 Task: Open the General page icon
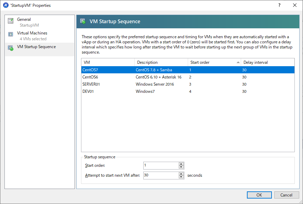coord(11,20)
